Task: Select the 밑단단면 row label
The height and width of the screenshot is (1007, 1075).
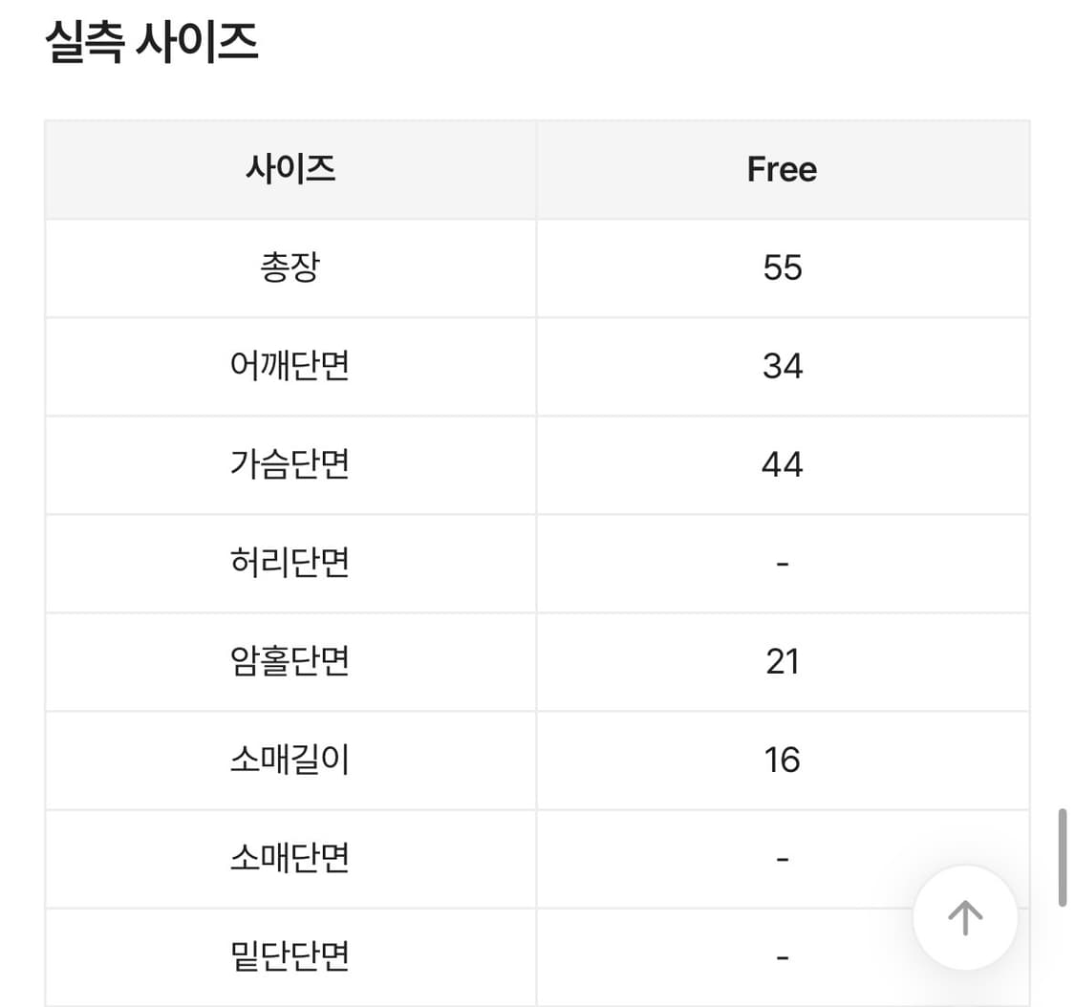Action: coord(289,955)
